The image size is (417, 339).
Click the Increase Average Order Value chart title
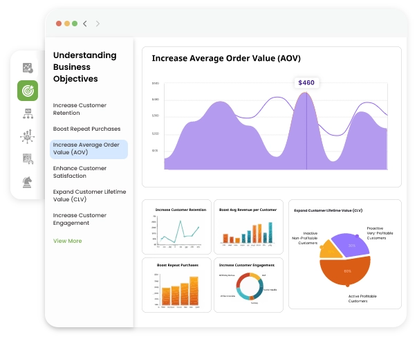tap(226, 58)
